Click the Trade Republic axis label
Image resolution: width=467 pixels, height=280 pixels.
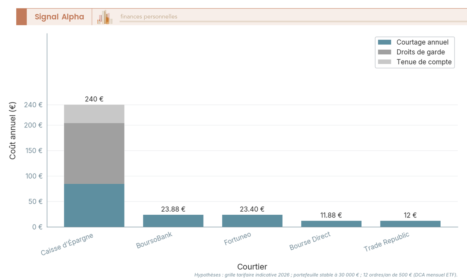tap(386, 242)
